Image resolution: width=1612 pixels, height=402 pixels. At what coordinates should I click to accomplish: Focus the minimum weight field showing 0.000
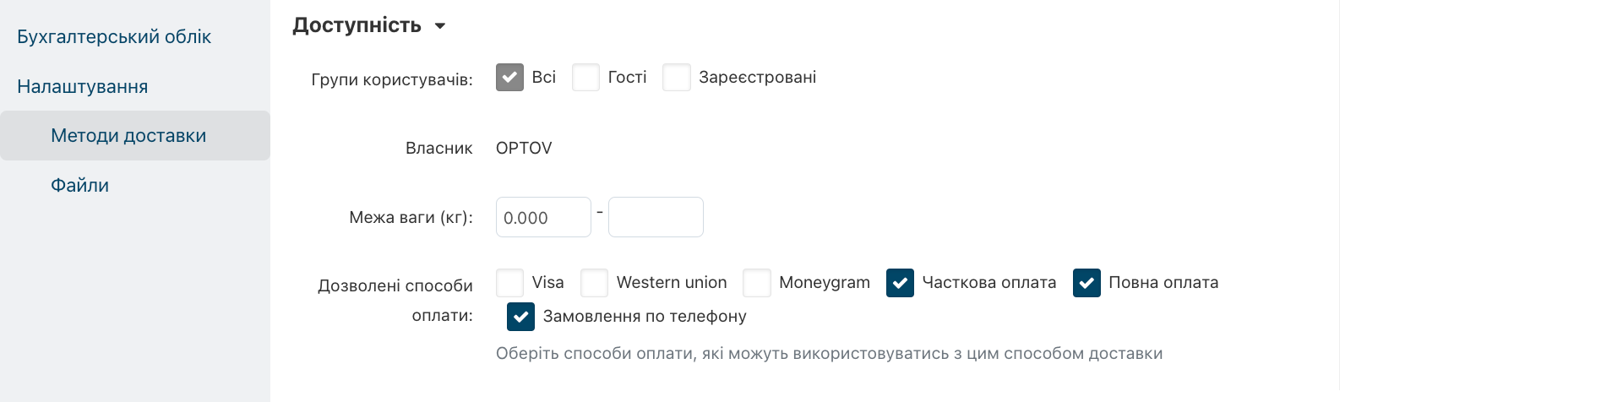[x=542, y=218]
